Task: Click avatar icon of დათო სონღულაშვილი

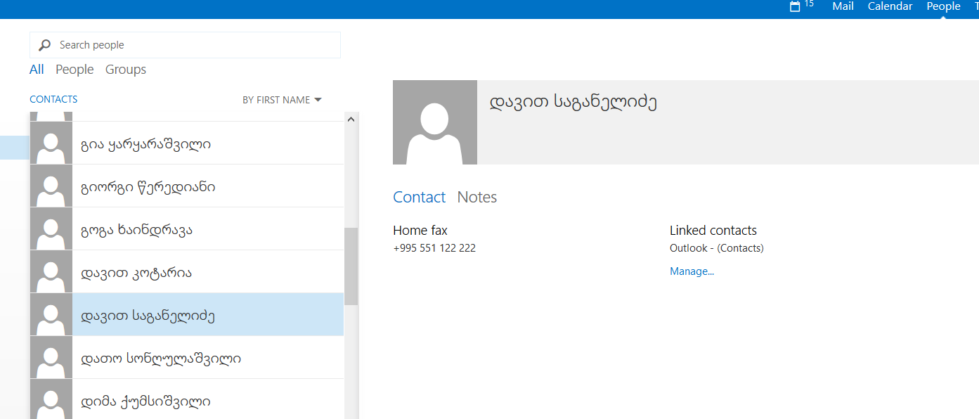Action: coord(51,358)
